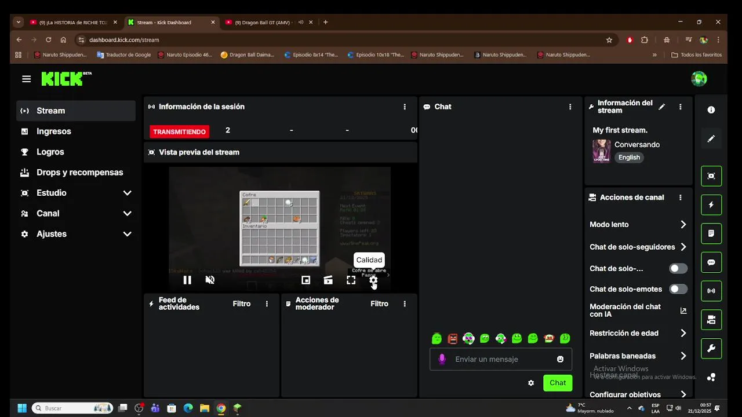Open three-dot menu of Feed de actividades

(267, 303)
